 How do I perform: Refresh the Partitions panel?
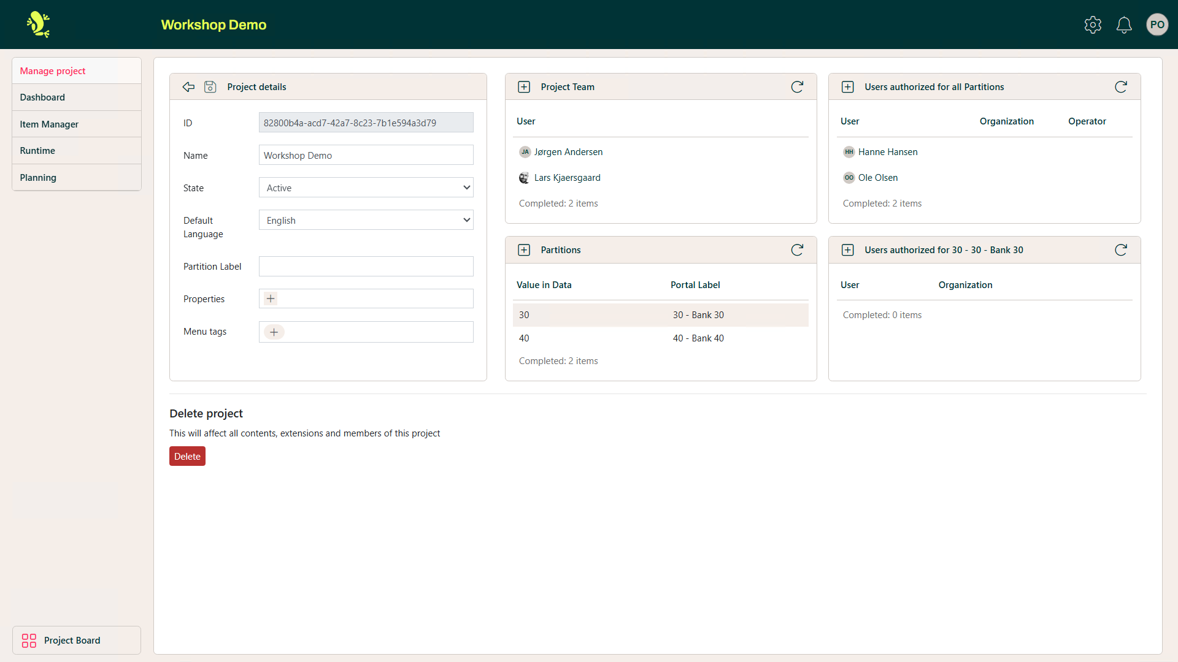[797, 249]
